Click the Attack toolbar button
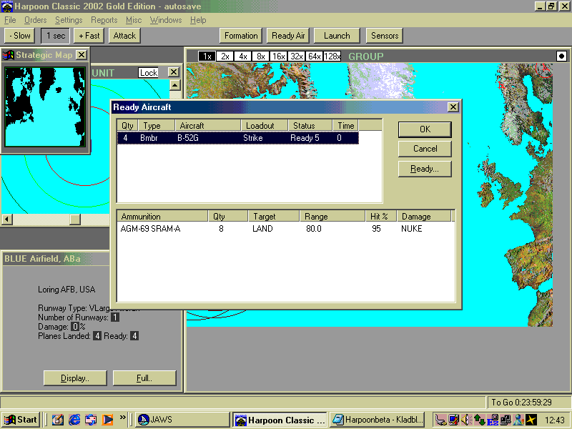572x429 pixels. (x=124, y=36)
